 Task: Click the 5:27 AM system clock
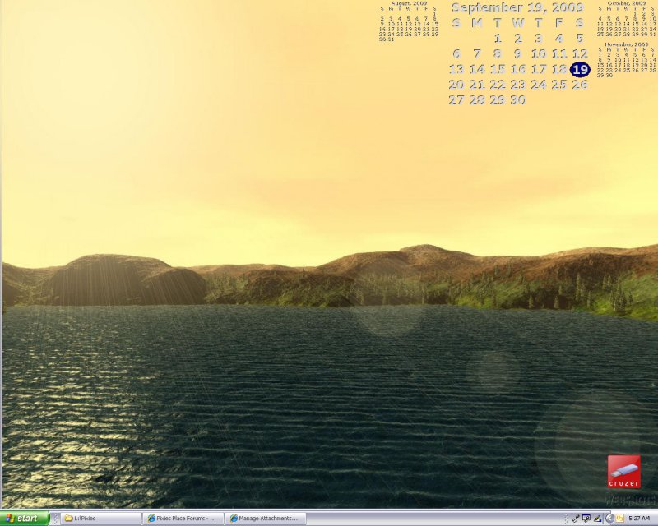pos(639,519)
